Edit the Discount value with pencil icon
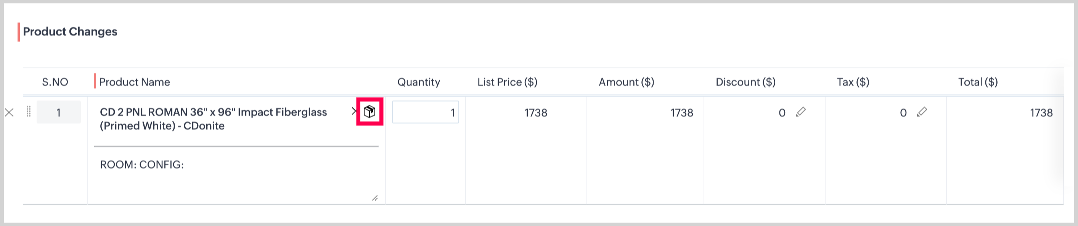Image resolution: width=1078 pixels, height=226 pixels. click(x=800, y=112)
